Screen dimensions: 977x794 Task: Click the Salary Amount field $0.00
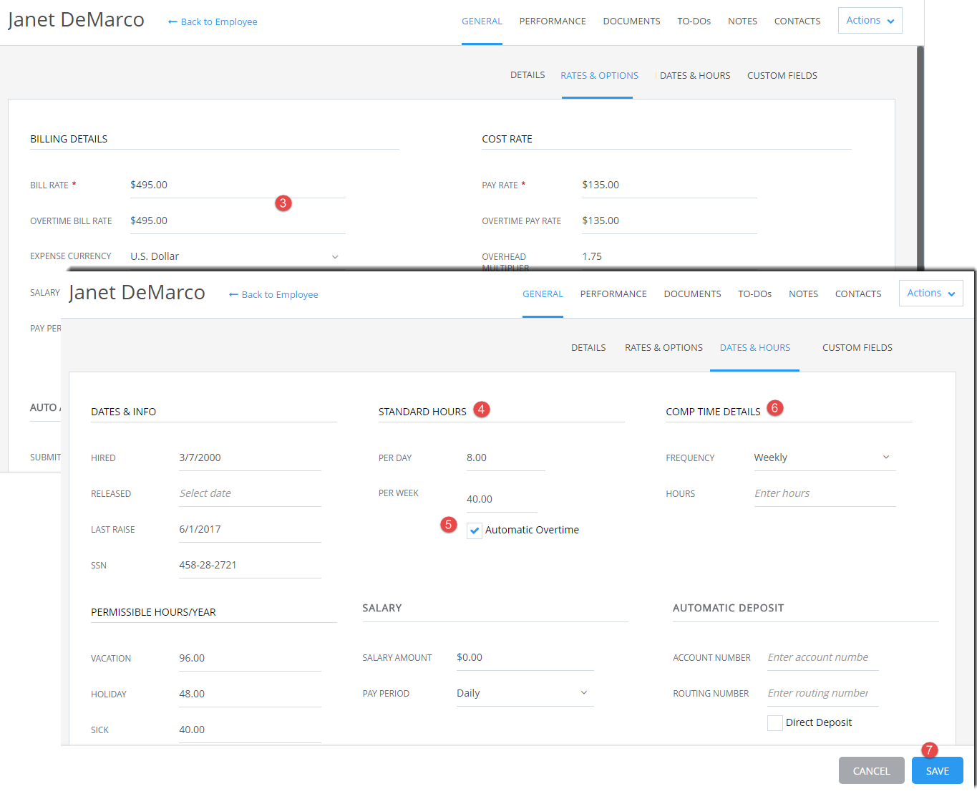[525, 657]
